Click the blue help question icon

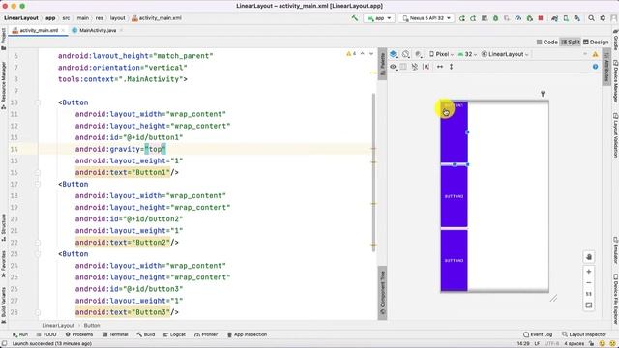(596, 67)
